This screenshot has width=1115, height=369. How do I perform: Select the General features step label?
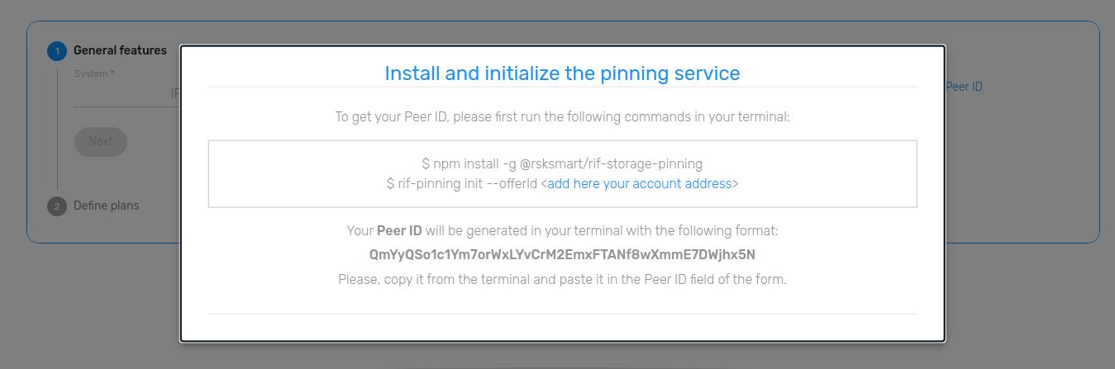tap(120, 50)
